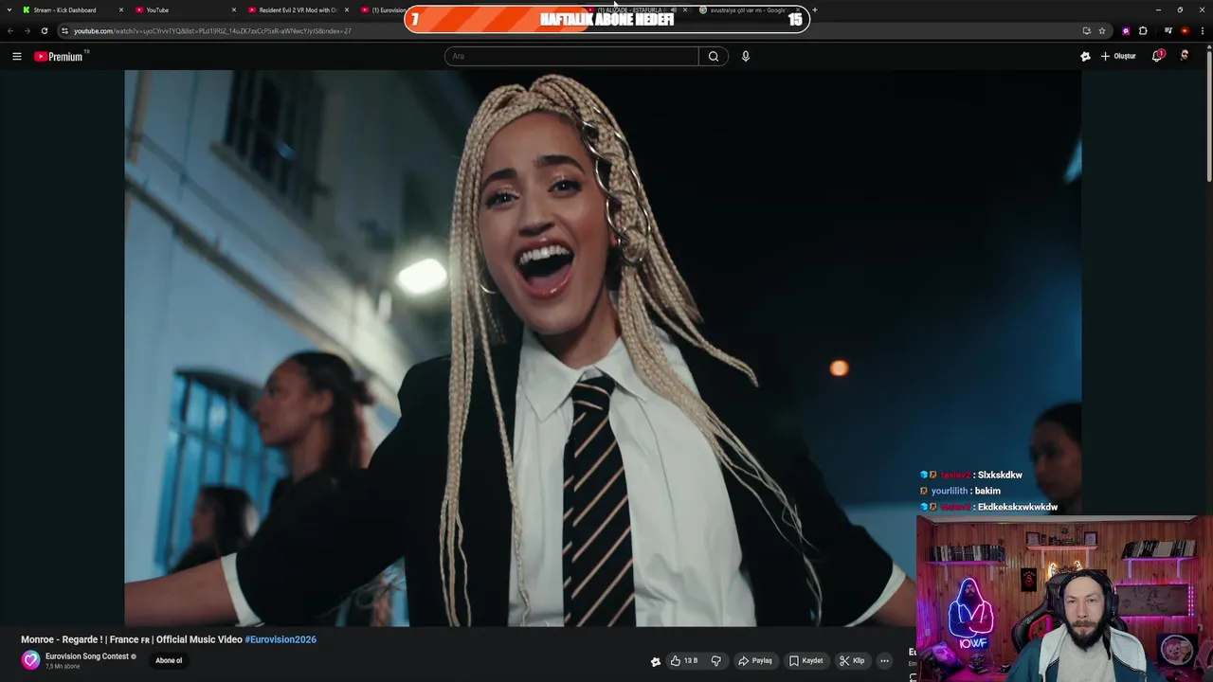Image resolution: width=1213 pixels, height=682 pixels.
Task: Go back in browser history
Action: pos(10,30)
